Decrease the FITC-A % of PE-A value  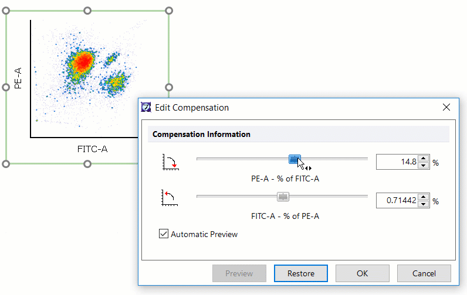[x=424, y=204]
